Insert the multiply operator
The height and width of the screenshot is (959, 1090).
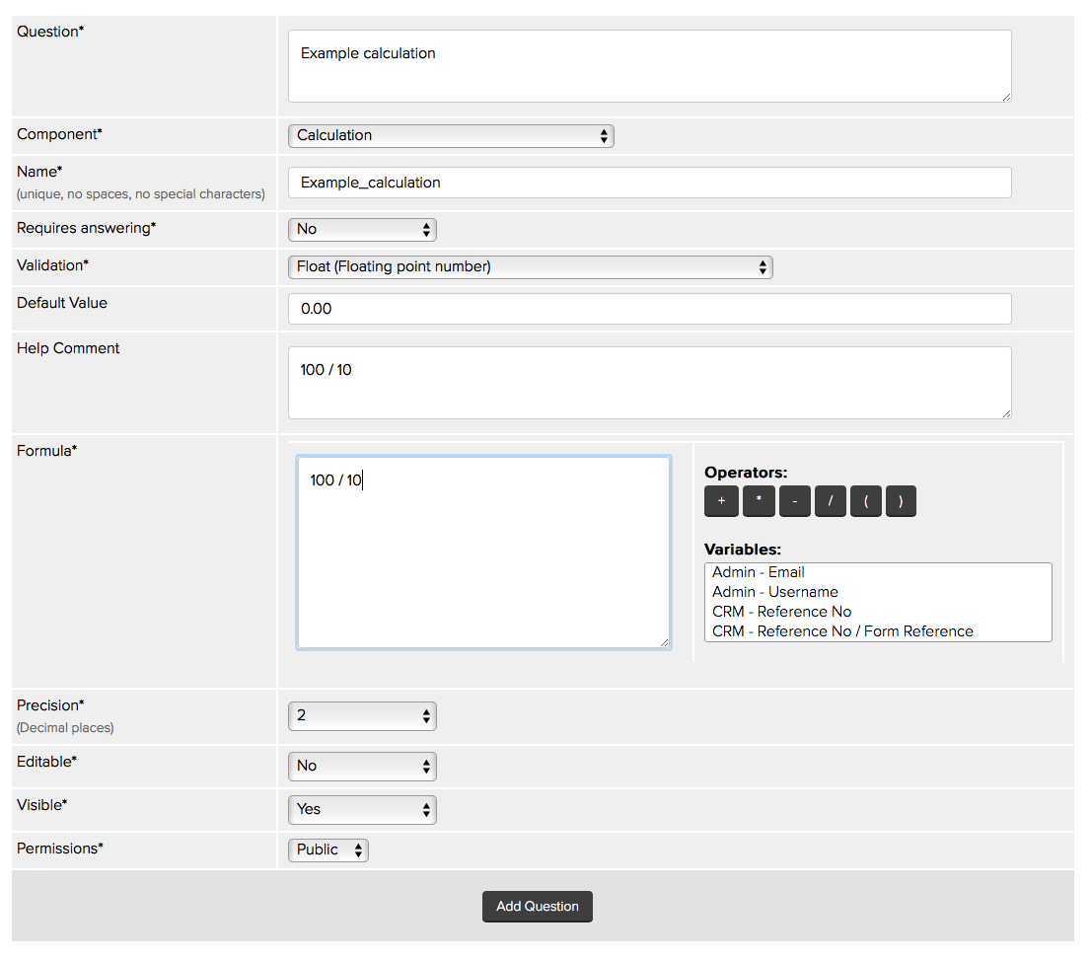coord(758,502)
